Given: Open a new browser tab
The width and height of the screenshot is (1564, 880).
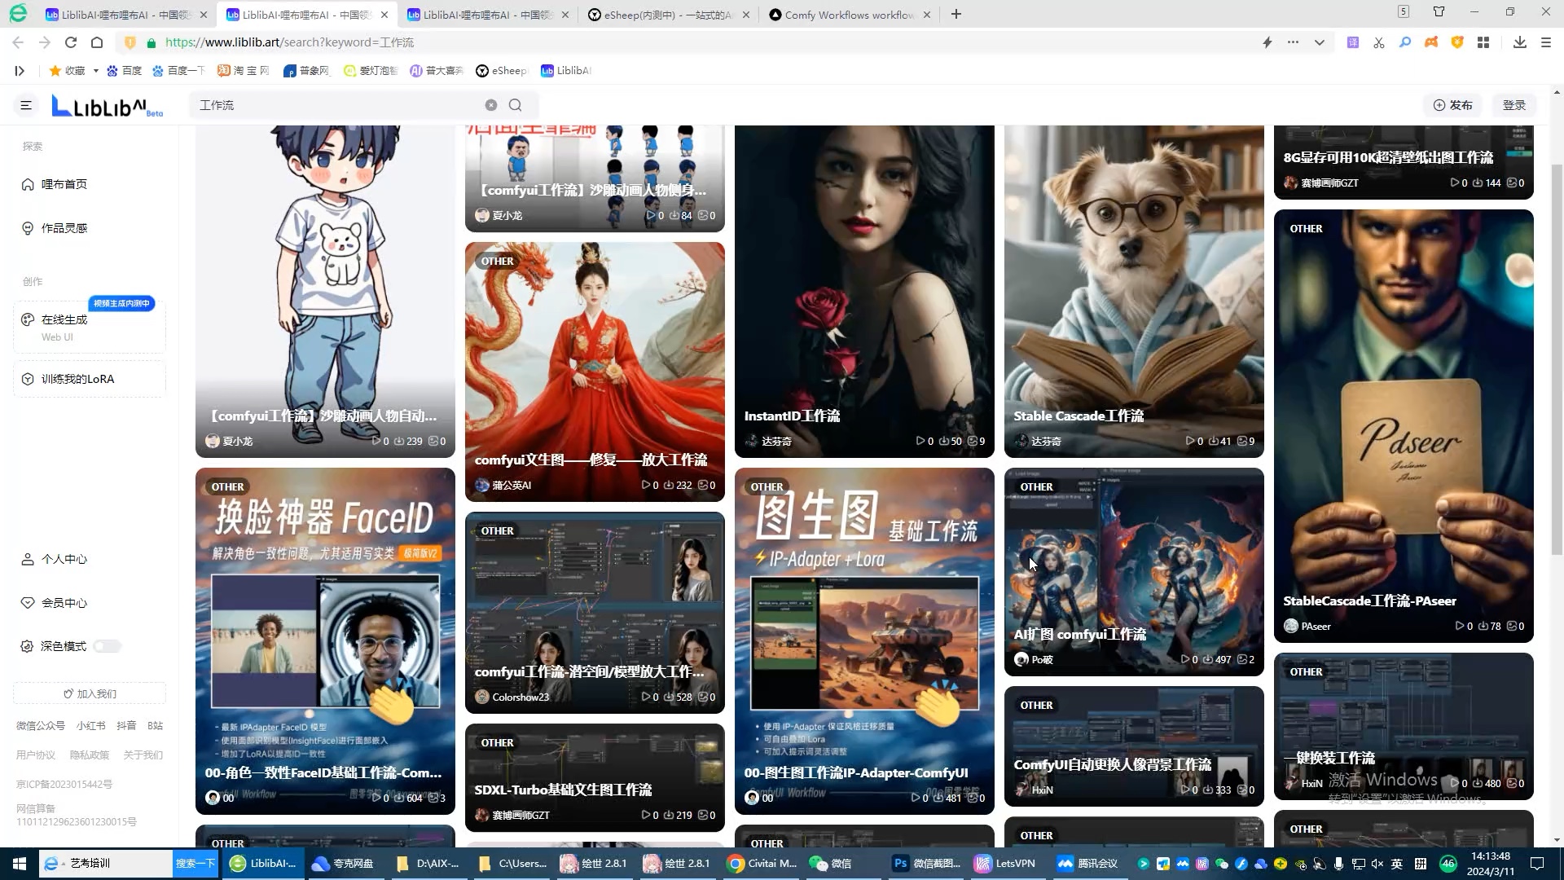Looking at the screenshot, I should [956, 14].
